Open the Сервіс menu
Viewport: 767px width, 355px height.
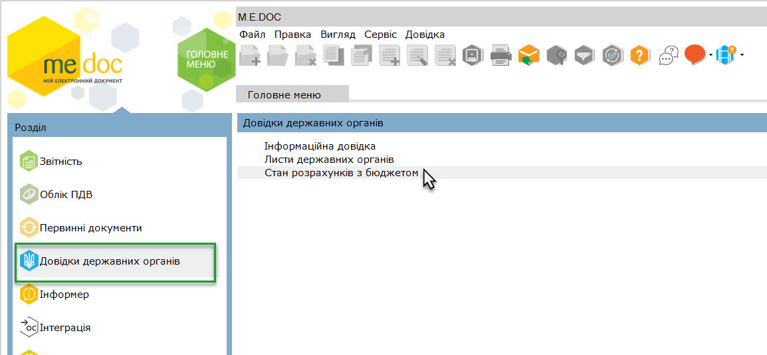pyautogui.click(x=381, y=35)
